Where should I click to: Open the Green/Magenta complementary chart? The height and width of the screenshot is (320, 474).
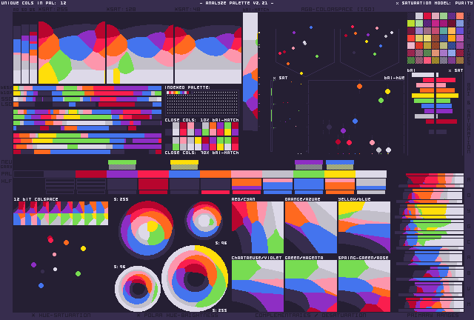tap(311, 286)
